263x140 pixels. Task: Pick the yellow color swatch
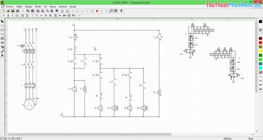point(260,51)
